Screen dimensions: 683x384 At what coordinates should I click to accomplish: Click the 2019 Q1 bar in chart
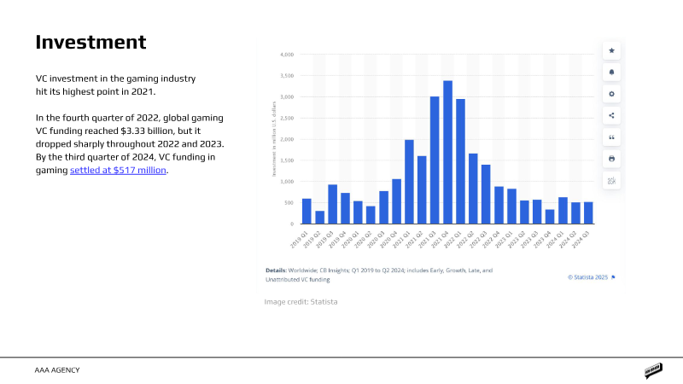(x=306, y=211)
